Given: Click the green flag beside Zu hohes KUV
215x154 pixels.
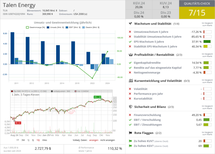Looking at the screenshot, I should tap(130, 141).
